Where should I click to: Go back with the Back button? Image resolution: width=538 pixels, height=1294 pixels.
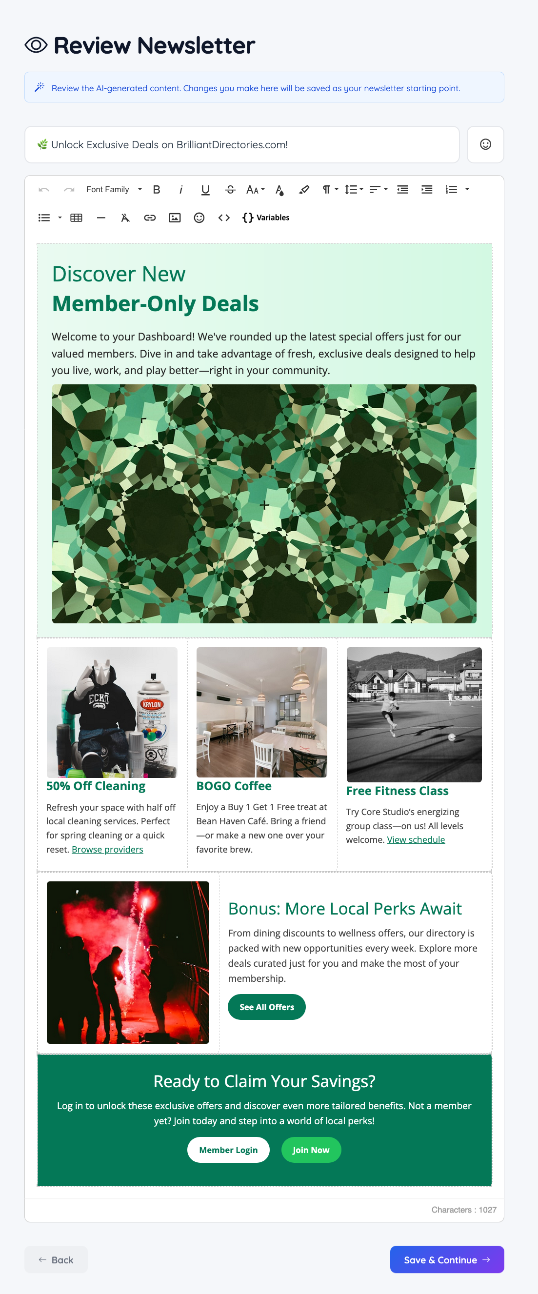coord(56,1259)
